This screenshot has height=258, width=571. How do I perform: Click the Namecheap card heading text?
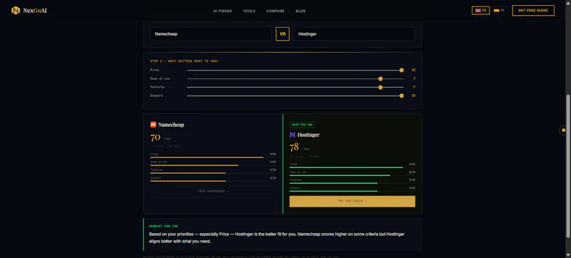[x=171, y=125]
